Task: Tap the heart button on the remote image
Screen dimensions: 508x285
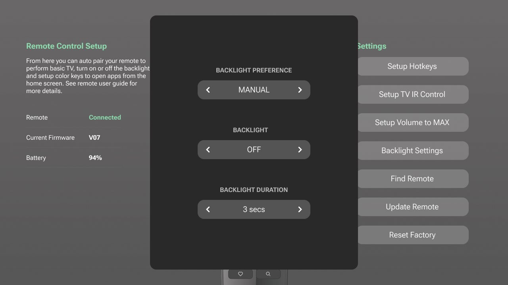Action: click(241, 274)
